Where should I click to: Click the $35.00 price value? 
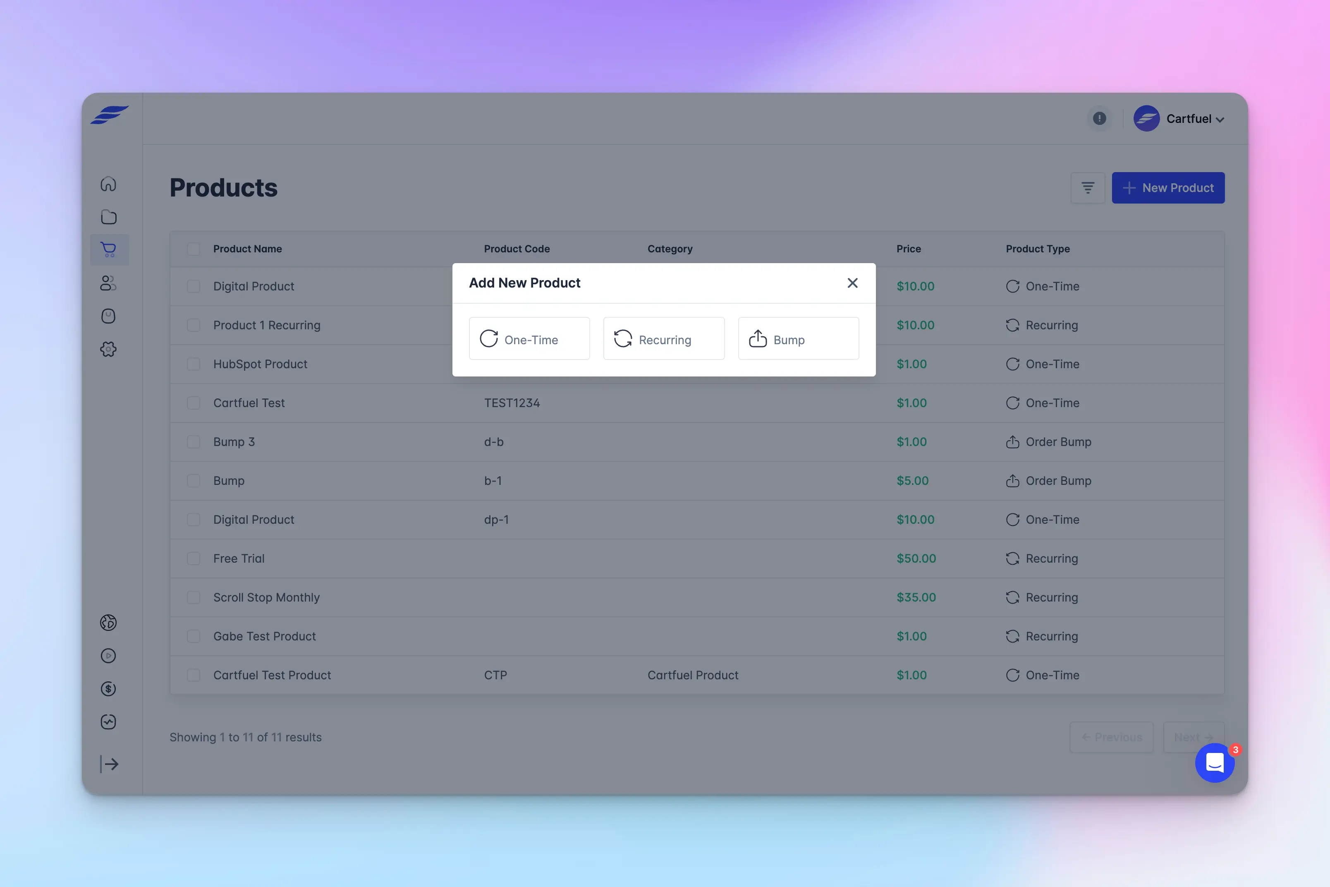pos(916,597)
